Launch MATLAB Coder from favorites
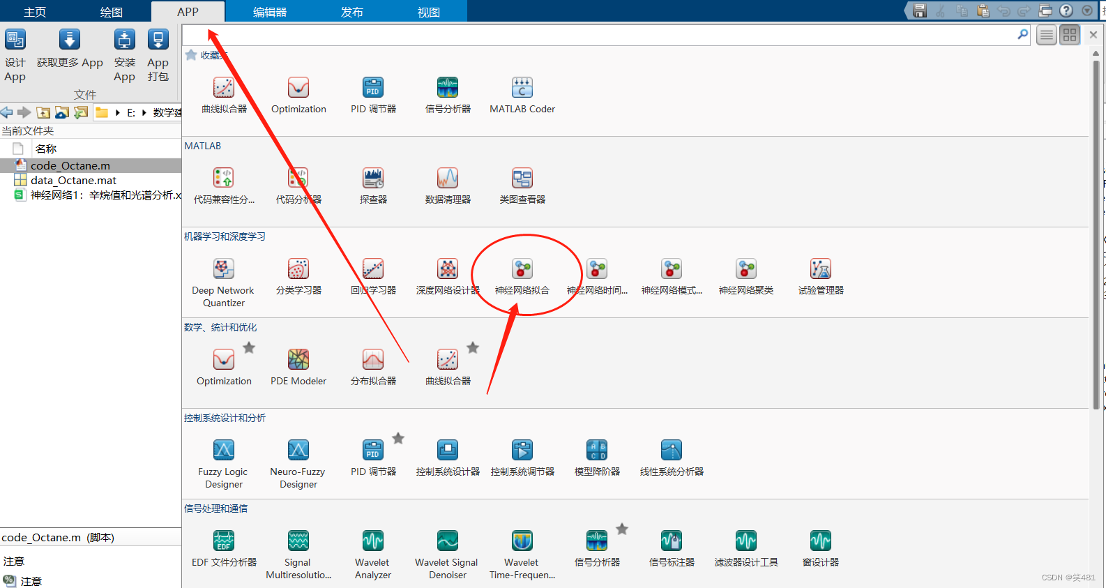 coord(522,96)
